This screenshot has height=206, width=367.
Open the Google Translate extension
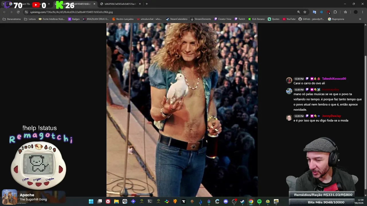click(314, 12)
